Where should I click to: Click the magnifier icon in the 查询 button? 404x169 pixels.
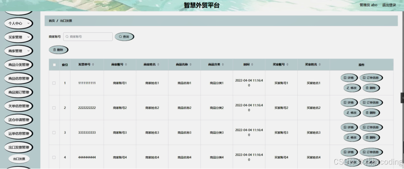click(120, 37)
